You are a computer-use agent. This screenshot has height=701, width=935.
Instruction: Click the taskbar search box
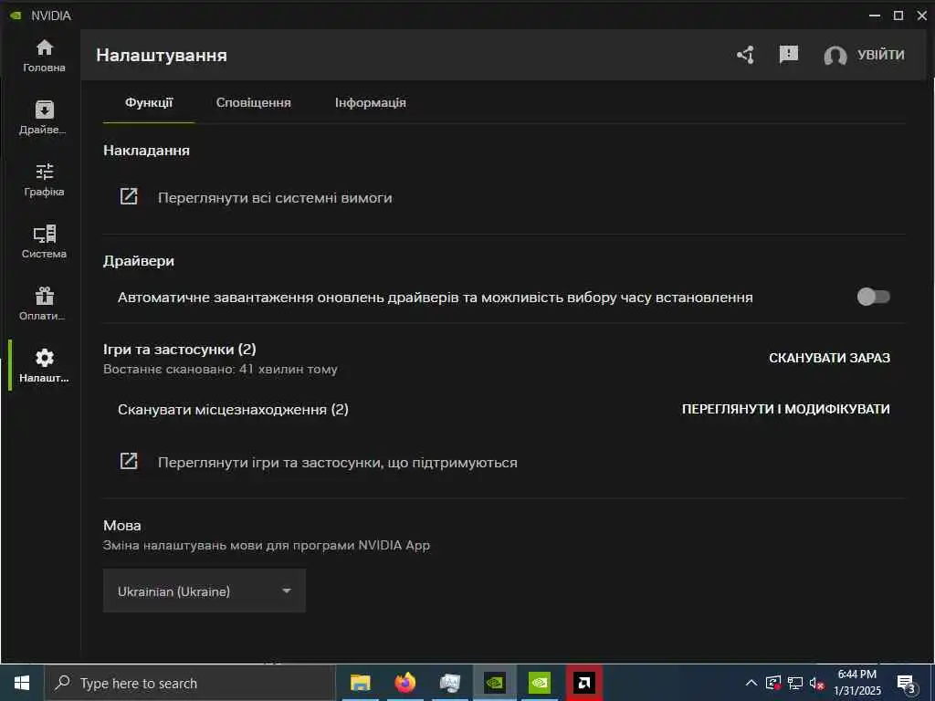tap(190, 683)
